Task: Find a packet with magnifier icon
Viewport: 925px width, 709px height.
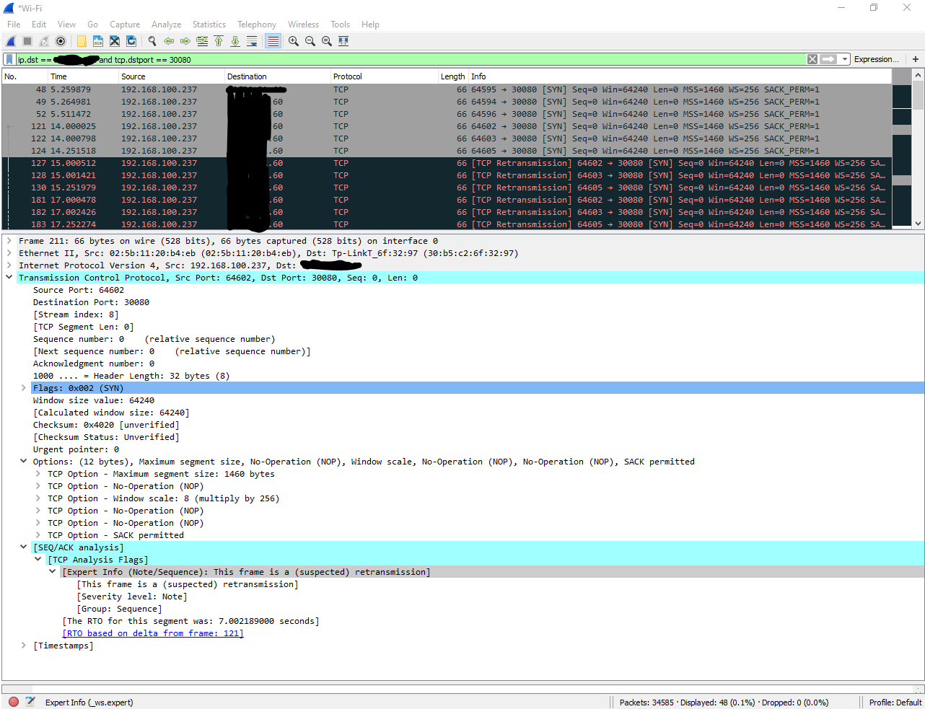Action: [152, 41]
